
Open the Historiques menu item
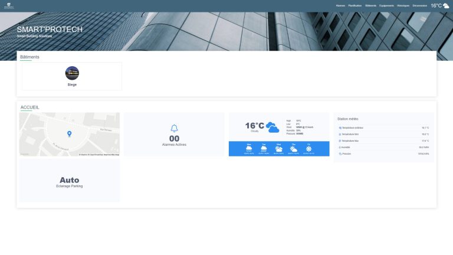tap(403, 6)
